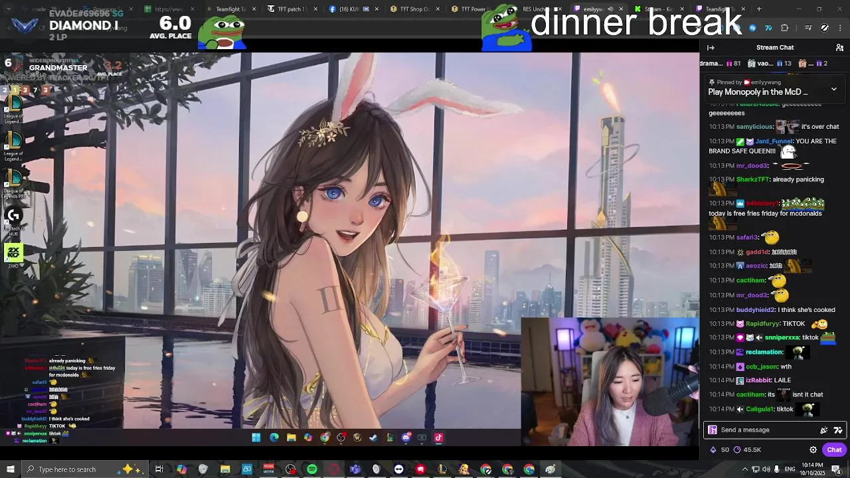
Task: Open Task View on the taskbar
Action: 159,469
